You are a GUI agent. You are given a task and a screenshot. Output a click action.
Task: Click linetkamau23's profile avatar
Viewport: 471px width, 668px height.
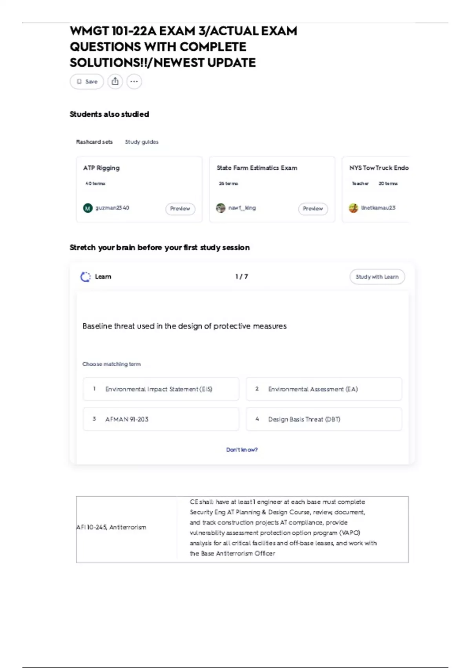tap(353, 208)
